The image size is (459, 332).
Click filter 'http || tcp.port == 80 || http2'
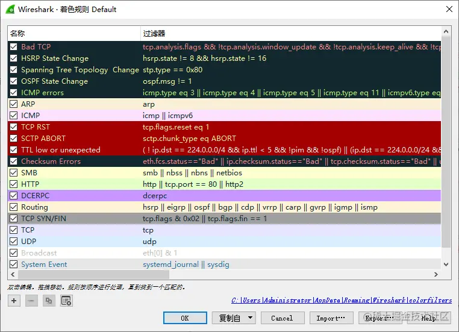(x=193, y=184)
